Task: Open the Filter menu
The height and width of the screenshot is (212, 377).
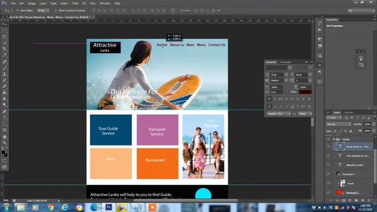Action: click(x=75, y=4)
